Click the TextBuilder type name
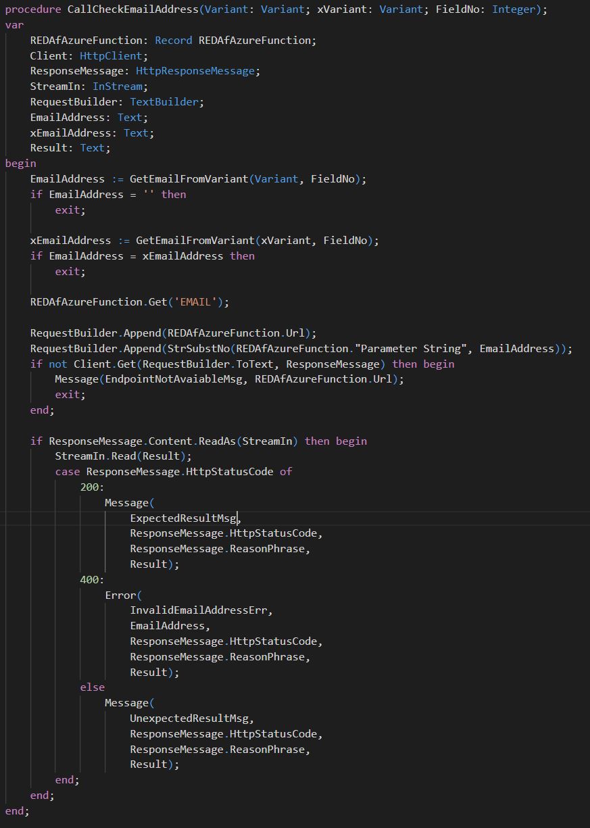The width and height of the screenshot is (590, 828). (x=167, y=102)
